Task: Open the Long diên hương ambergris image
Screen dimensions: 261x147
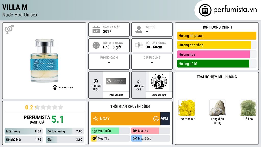Action: pyautogui.click(x=217, y=108)
